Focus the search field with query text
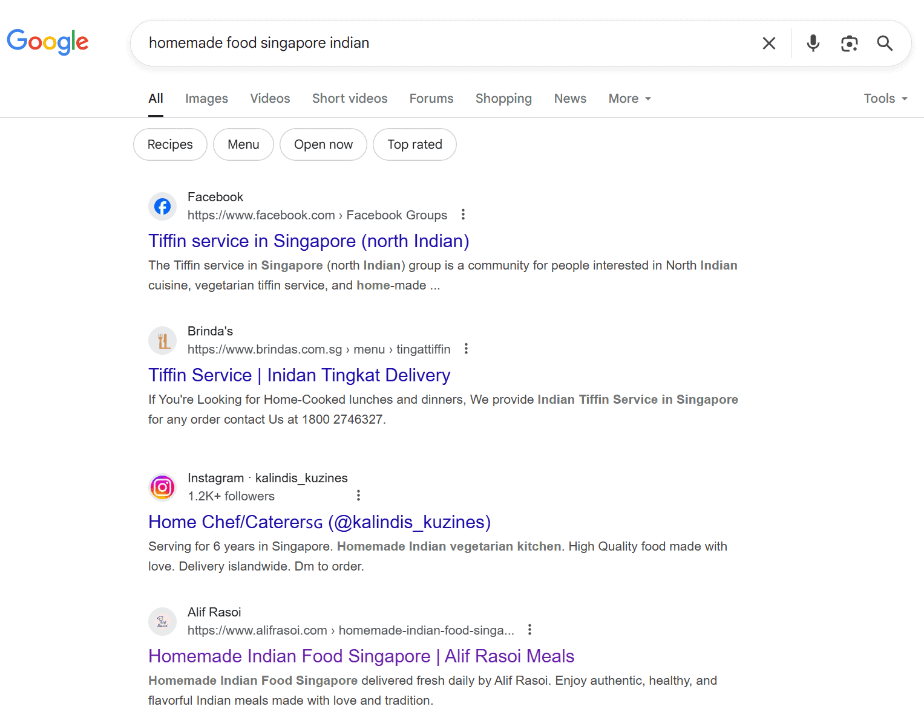924x721 pixels. click(x=448, y=43)
